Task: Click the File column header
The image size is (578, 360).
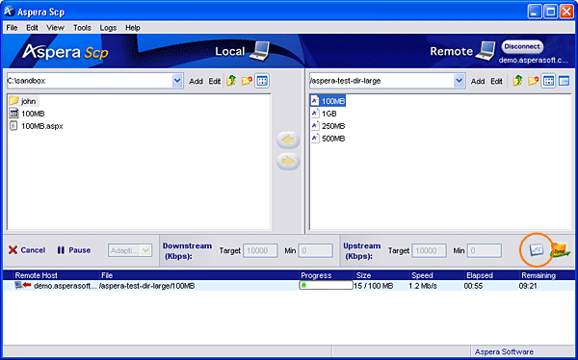Action: 107,275
